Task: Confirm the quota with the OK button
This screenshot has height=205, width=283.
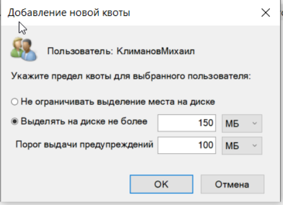Action: (x=161, y=184)
